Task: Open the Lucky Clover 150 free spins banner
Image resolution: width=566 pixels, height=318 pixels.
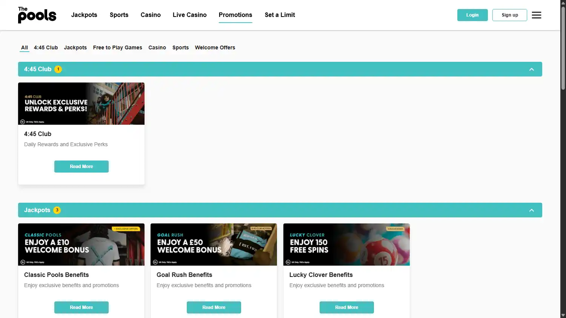Action: (x=346, y=245)
